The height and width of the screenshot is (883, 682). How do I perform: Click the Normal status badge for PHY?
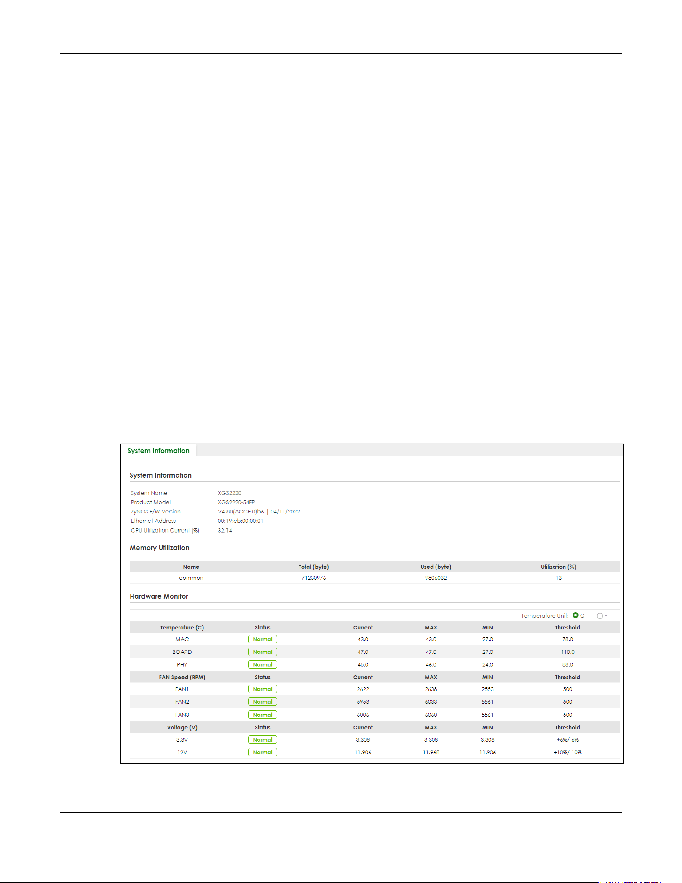(x=263, y=664)
